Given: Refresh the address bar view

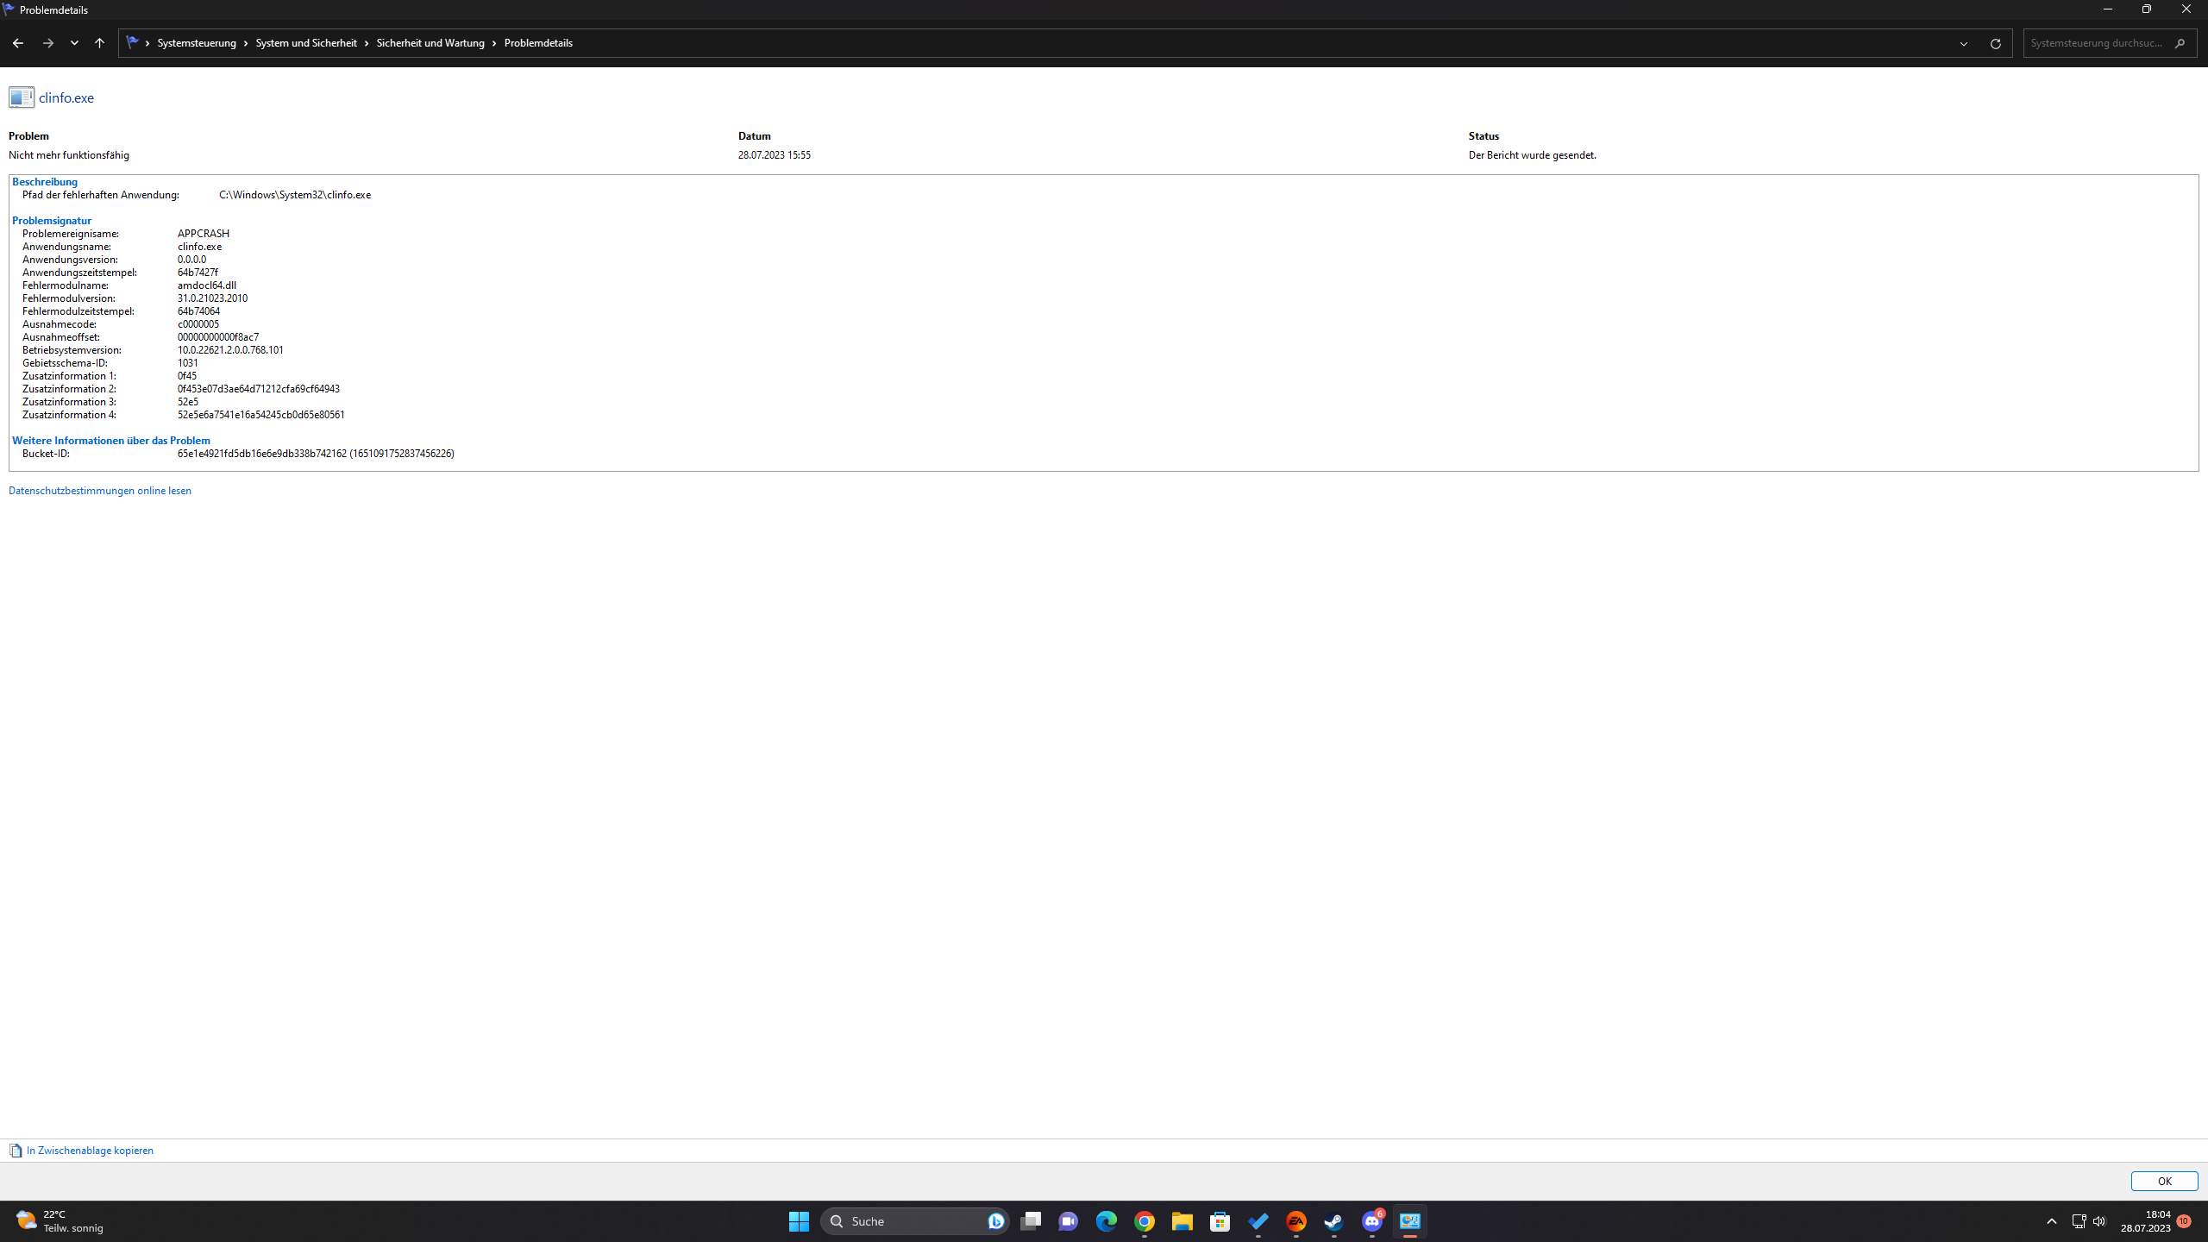Looking at the screenshot, I should (x=1995, y=43).
